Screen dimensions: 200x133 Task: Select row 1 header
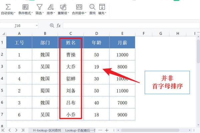[x=3, y=42]
